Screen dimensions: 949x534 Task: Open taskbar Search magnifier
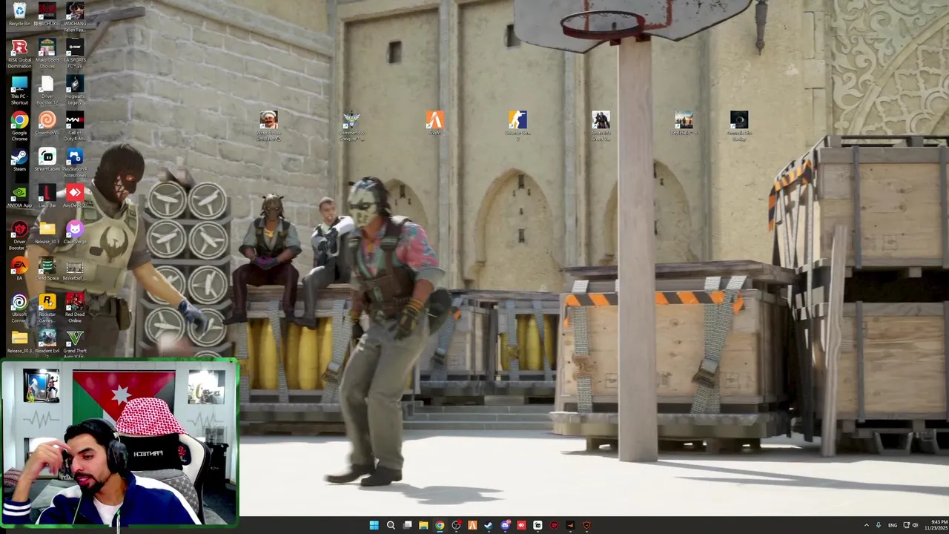tap(391, 525)
